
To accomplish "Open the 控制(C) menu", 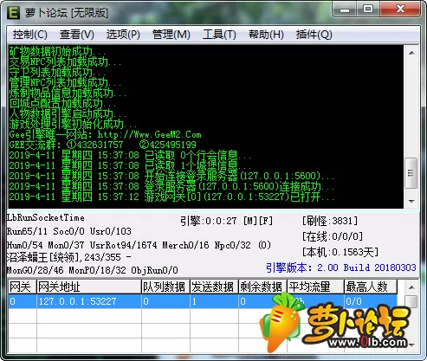I will point(29,35).
